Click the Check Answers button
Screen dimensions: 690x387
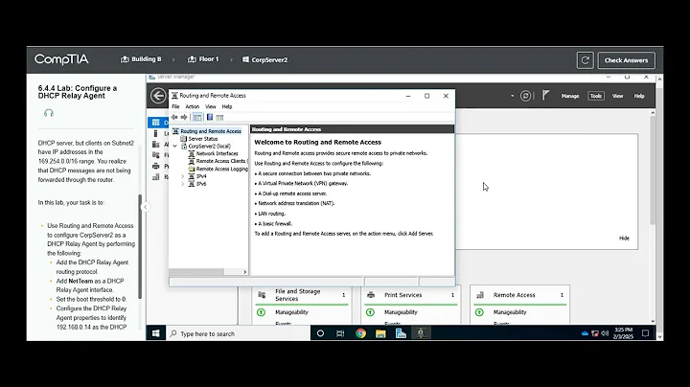tap(626, 60)
